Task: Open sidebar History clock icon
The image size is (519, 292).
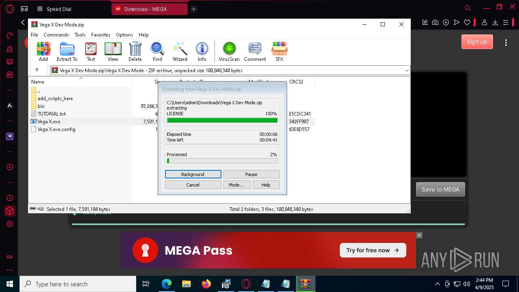Action: click(10, 198)
